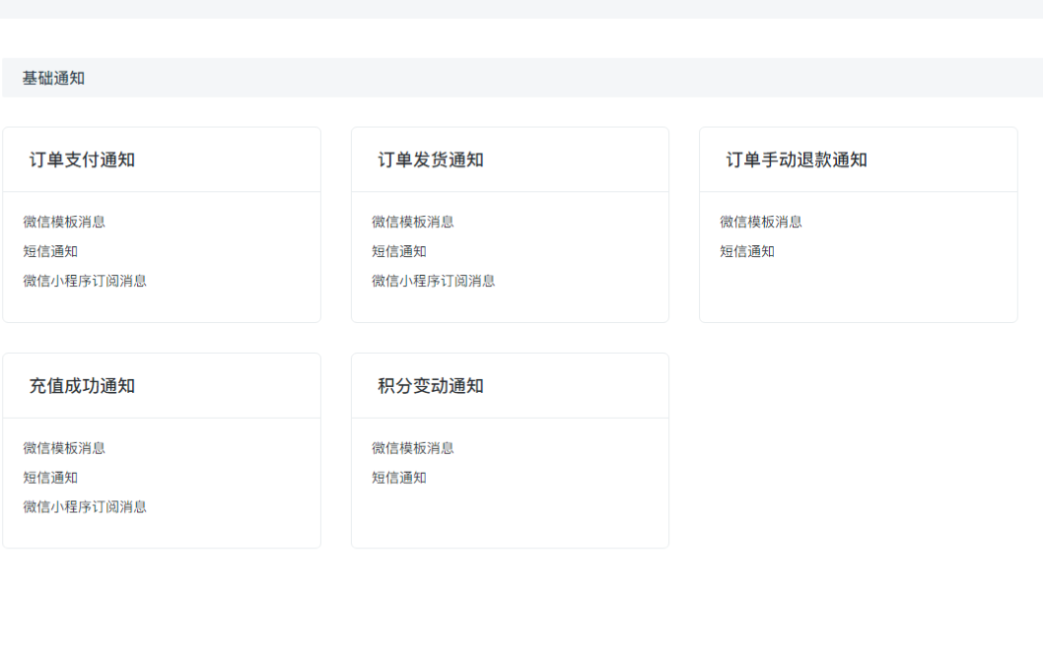Viewport: 1043px width, 650px height.
Task: Select 短信通知 in 订单发货通知 card
Action: [x=398, y=251]
